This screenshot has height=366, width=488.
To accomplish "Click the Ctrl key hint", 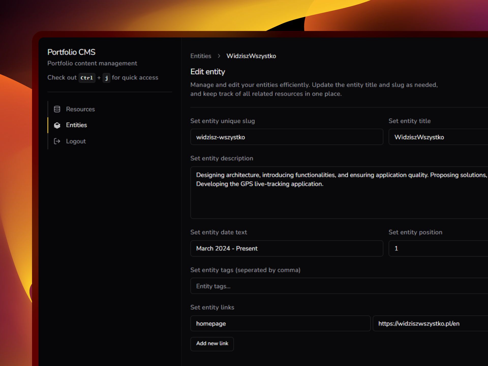I will (87, 78).
